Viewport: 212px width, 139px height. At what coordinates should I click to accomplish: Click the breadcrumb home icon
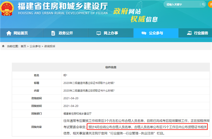[x=3, y=46]
